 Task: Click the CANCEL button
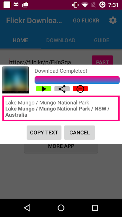[x=79, y=132]
